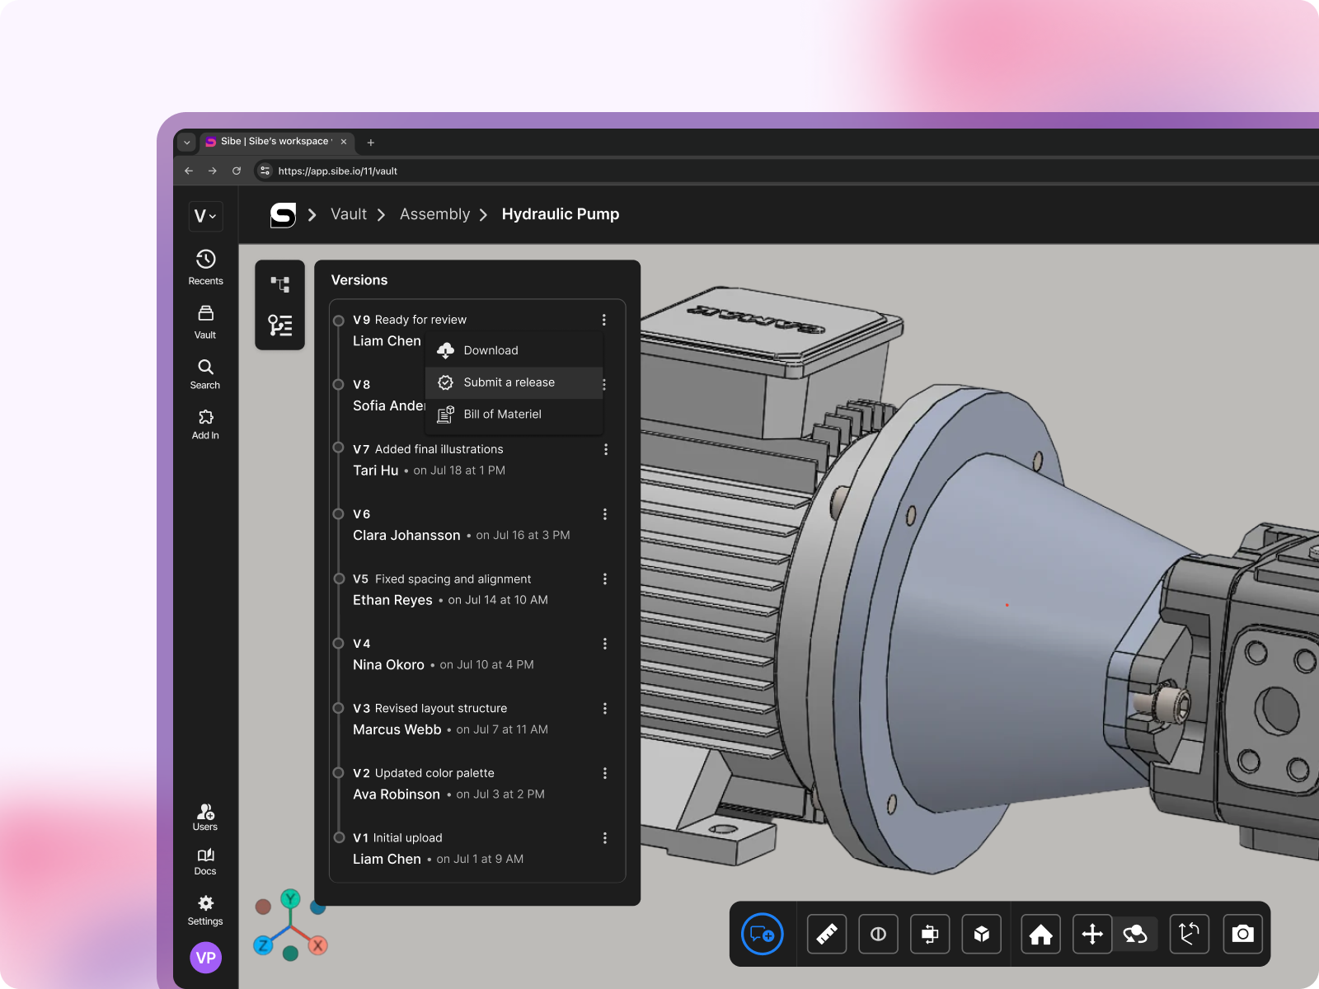This screenshot has width=1319, height=989.
Task: Go to Vault breadcrumb
Action: [x=349, y=214]
